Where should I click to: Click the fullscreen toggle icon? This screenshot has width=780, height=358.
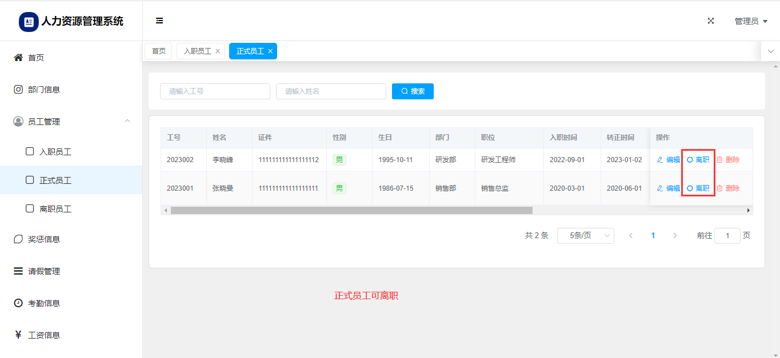click(x=711, y=21)
